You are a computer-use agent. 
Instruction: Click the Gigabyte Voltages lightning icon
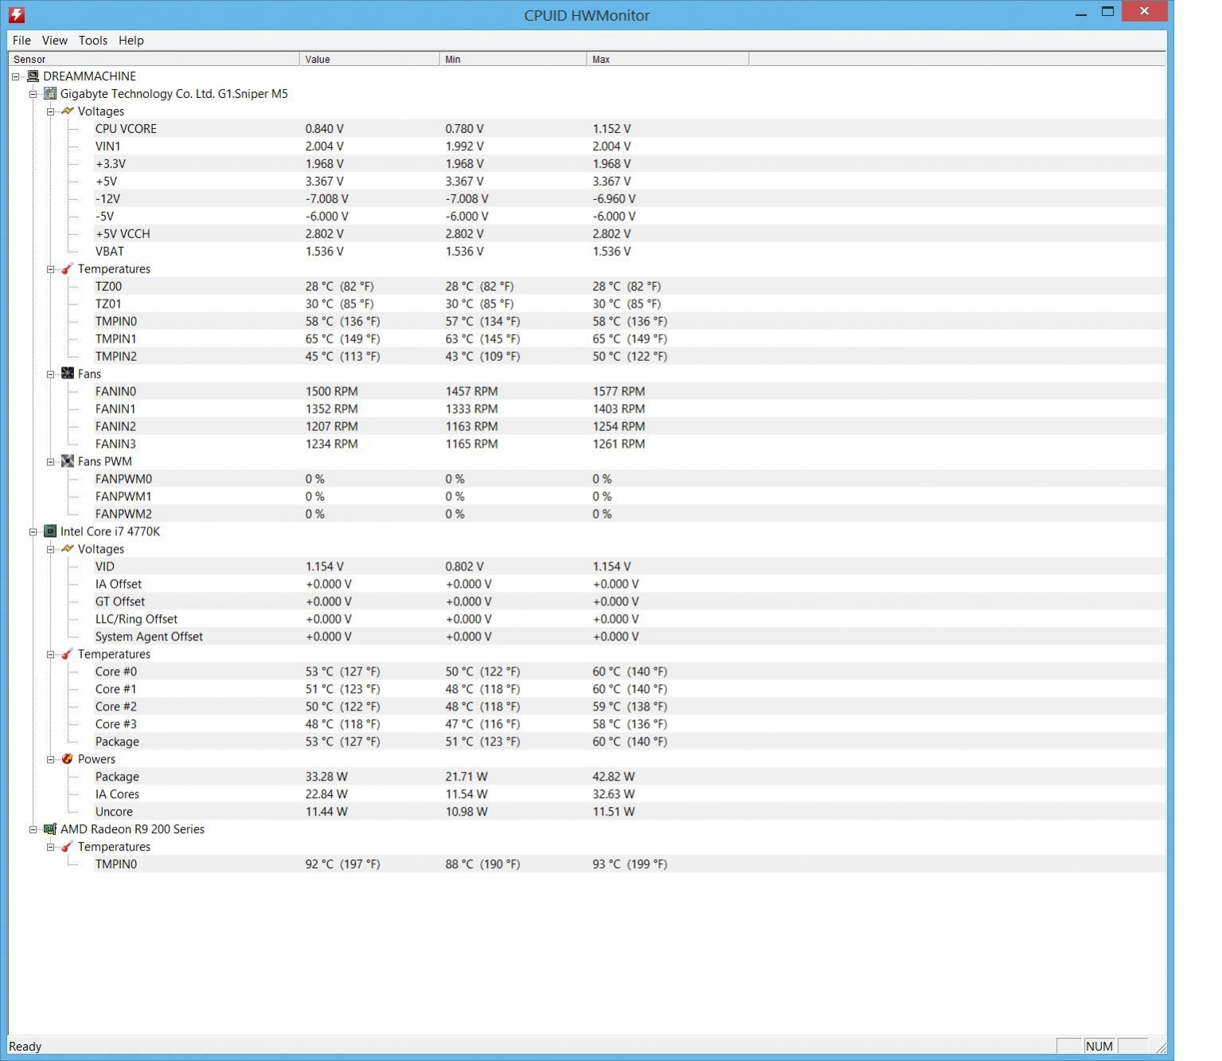(68, 112)
